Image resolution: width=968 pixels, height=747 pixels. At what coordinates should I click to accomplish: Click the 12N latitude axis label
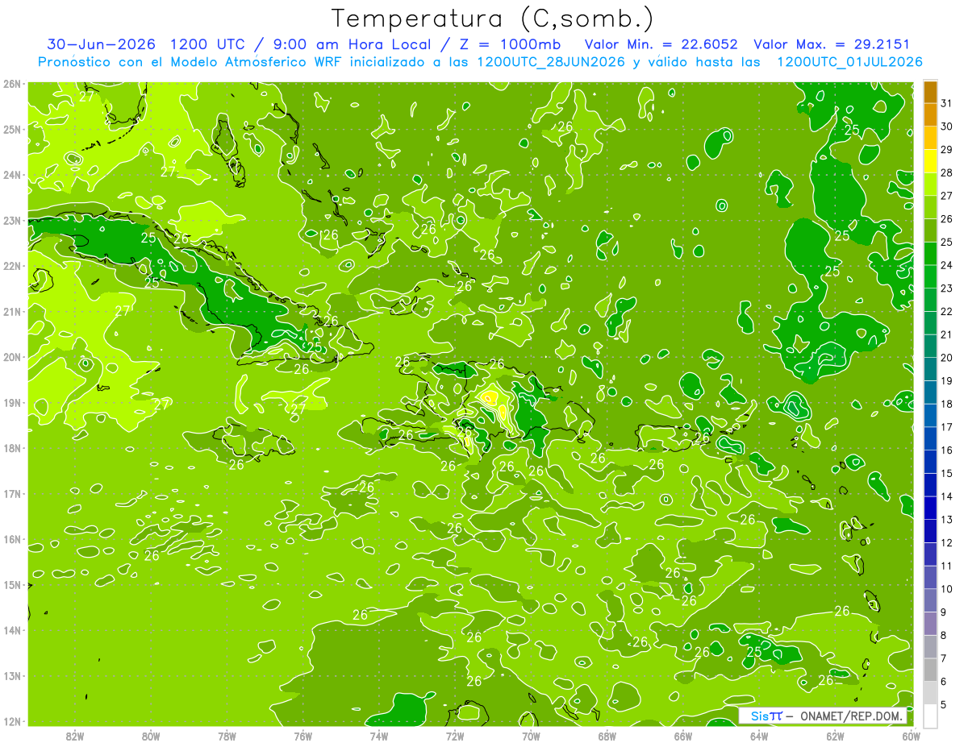point(11,721)
